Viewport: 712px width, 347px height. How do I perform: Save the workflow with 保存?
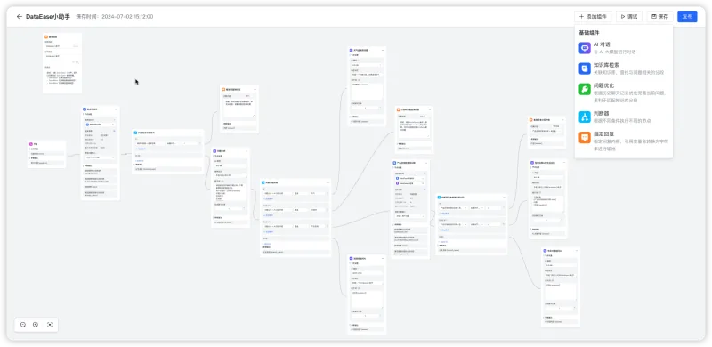659,16
